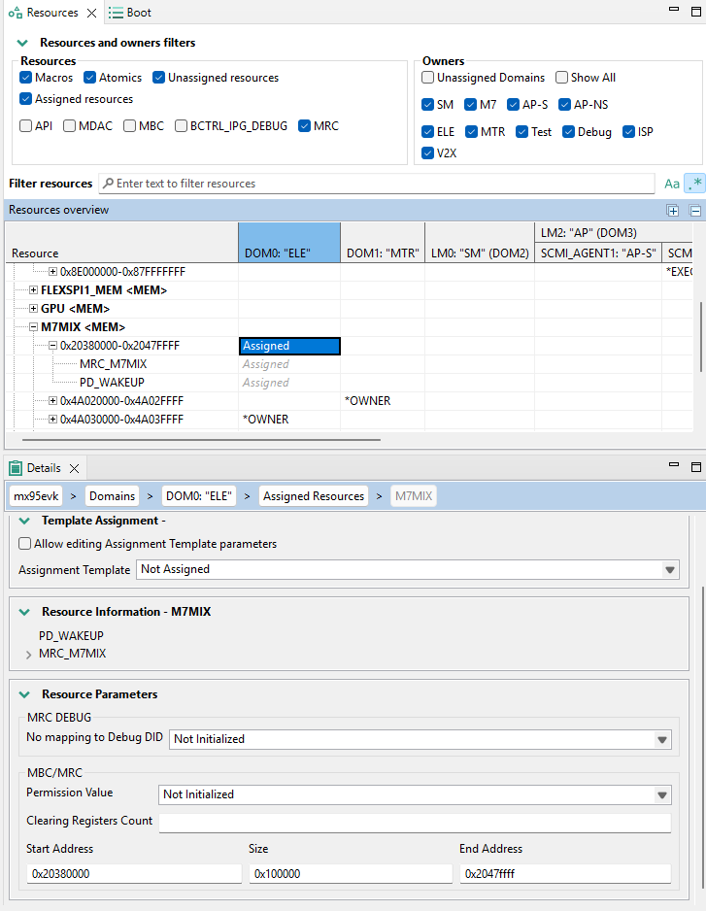
Task: Click the Clearing Registers Count field
Action: [x=415, y=823]
